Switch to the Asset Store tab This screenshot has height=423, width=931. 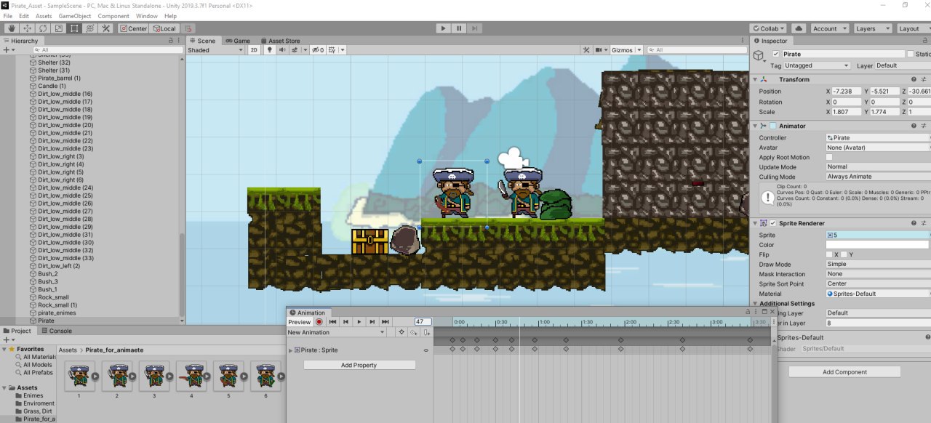[279, 41]
